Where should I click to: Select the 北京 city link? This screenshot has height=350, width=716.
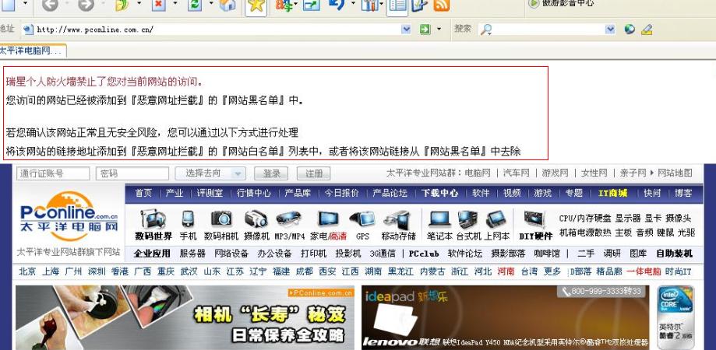tap(27, 271)
